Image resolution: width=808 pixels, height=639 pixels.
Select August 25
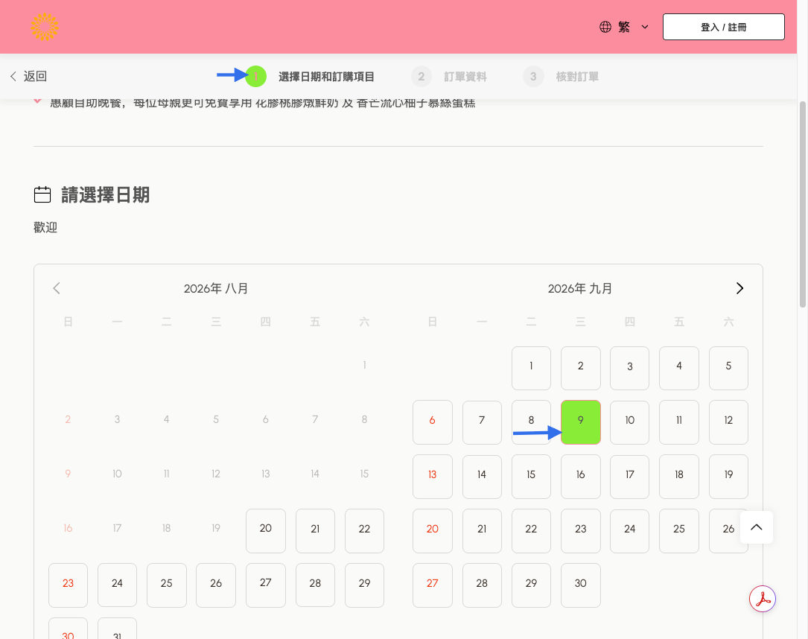pos(167,585)
